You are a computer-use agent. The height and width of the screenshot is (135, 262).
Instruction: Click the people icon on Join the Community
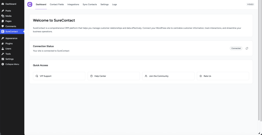(146, 76)
